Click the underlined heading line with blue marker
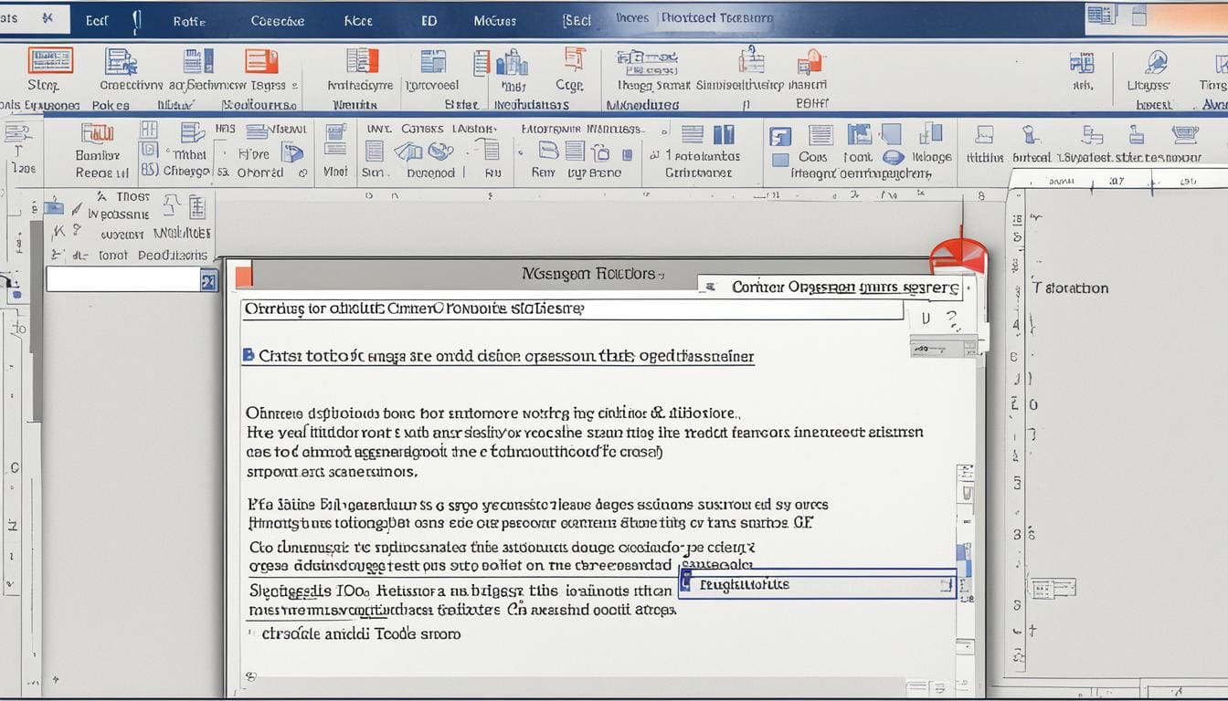1228x701 pixels. click(x=498, y=356)
